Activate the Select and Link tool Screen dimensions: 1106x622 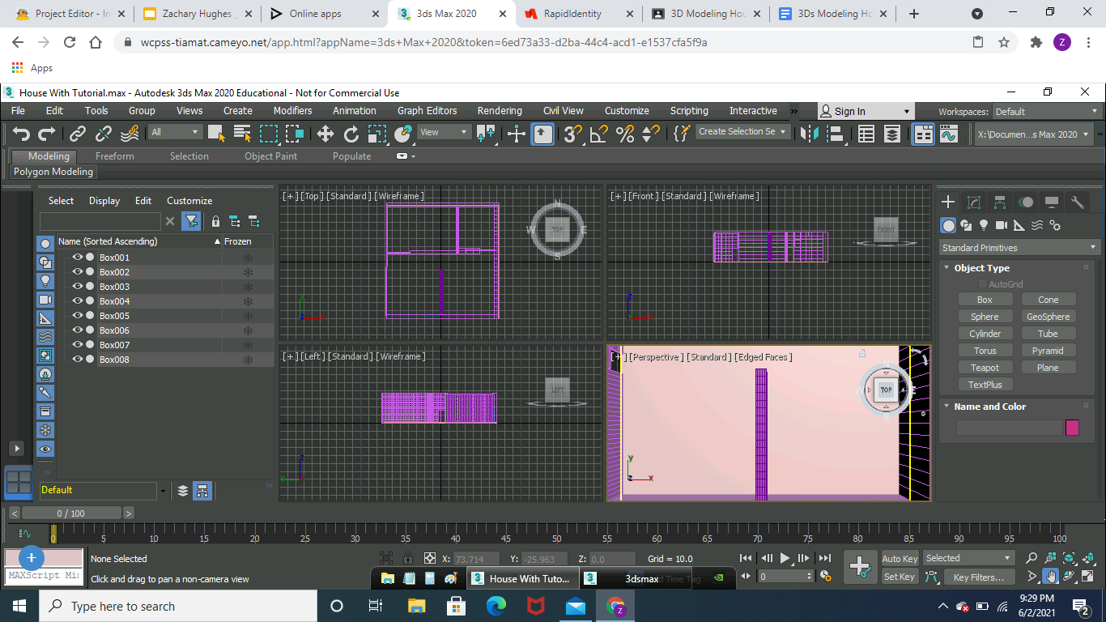(78, 134)
